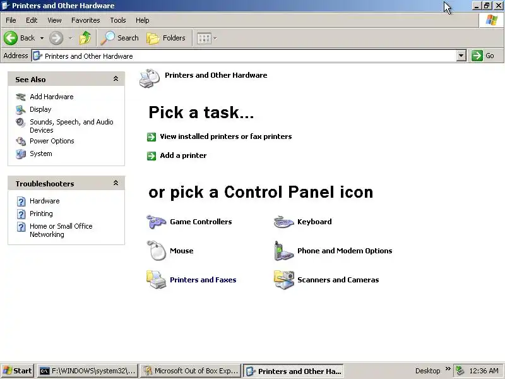505x379 pixels.
Task: Open Search with the magnifier icon
Action: (x=107, y=38)
